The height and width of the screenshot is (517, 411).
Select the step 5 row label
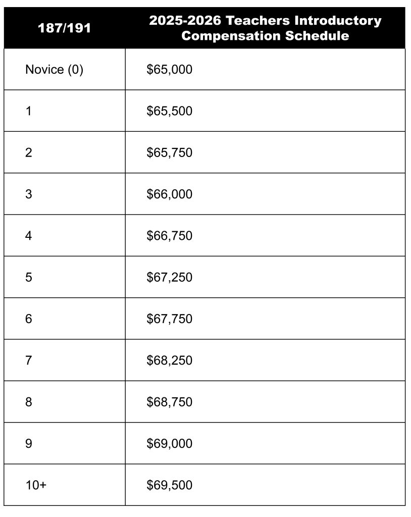click(x=29, y=277)
